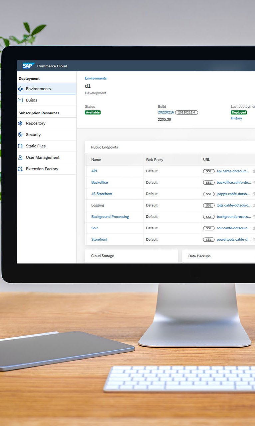
Task: Click the Environments icon in the sidebar
Action: pyautogui.click(x=20, y=89)
